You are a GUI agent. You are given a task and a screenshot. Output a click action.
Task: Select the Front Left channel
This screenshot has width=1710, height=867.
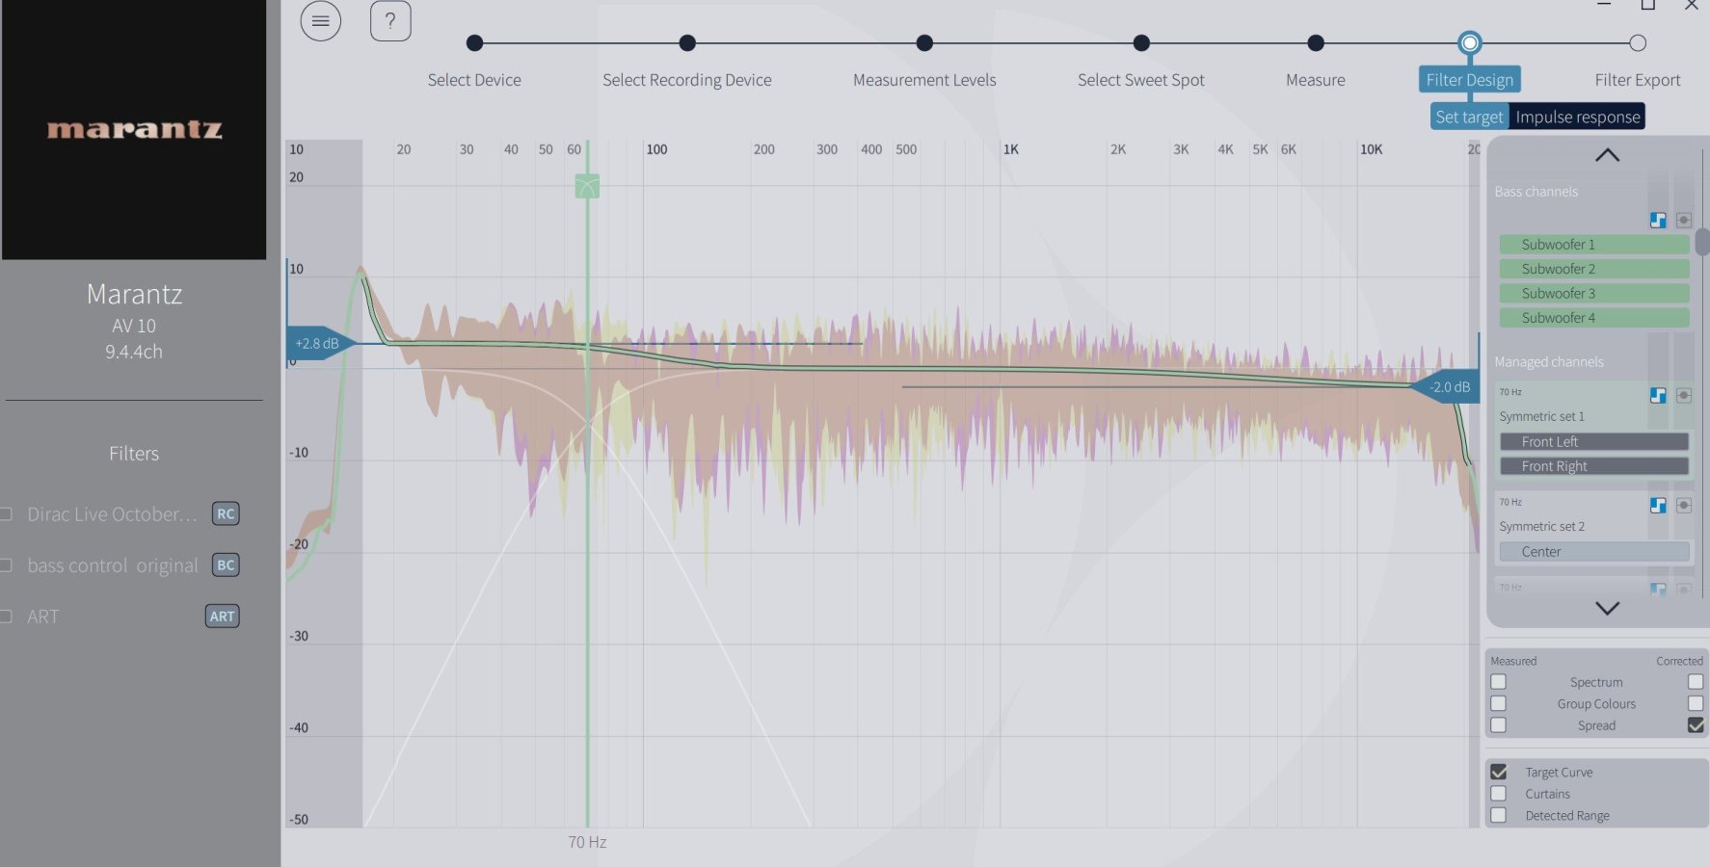point(1593,441)
